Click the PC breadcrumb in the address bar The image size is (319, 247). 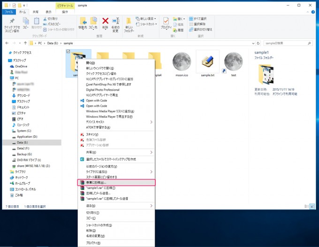click(40, 43)
